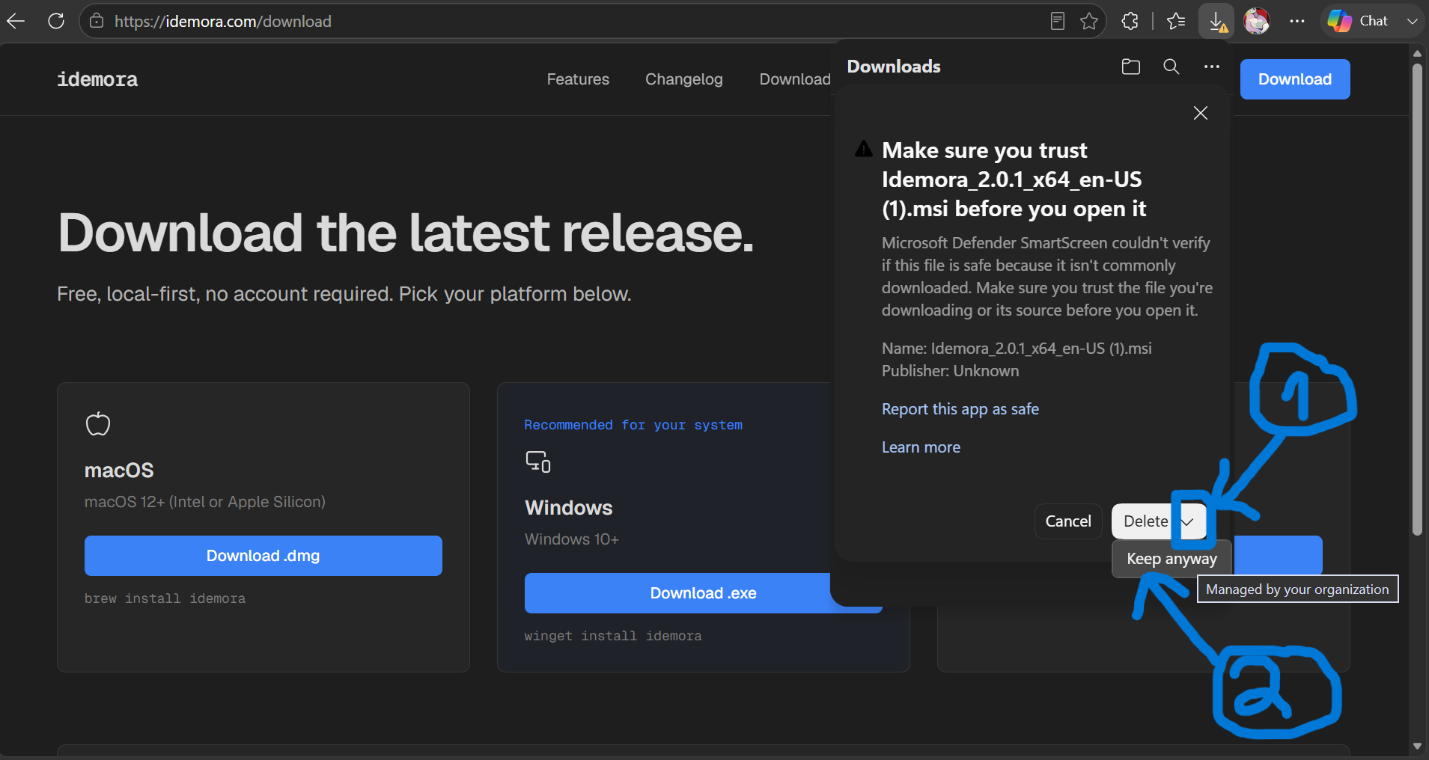This screenshot has width=1429, height=760.
Task: Click the Report this app as safe link
Action: 960,409
